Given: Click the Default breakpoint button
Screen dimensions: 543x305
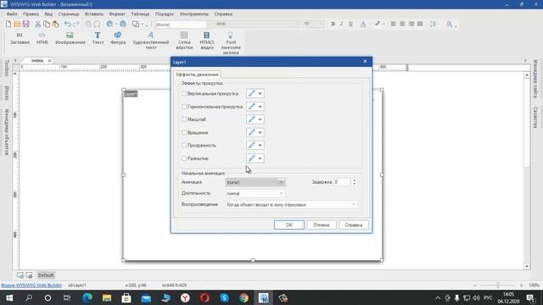Looking at the screenshot, I should pyautogui.click(x=46, y=275).
